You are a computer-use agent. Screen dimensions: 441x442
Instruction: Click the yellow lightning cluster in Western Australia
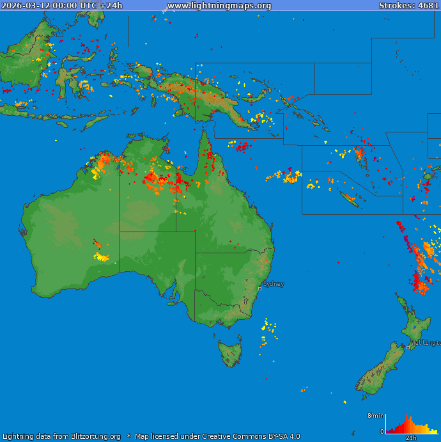[x=101, y=257]
